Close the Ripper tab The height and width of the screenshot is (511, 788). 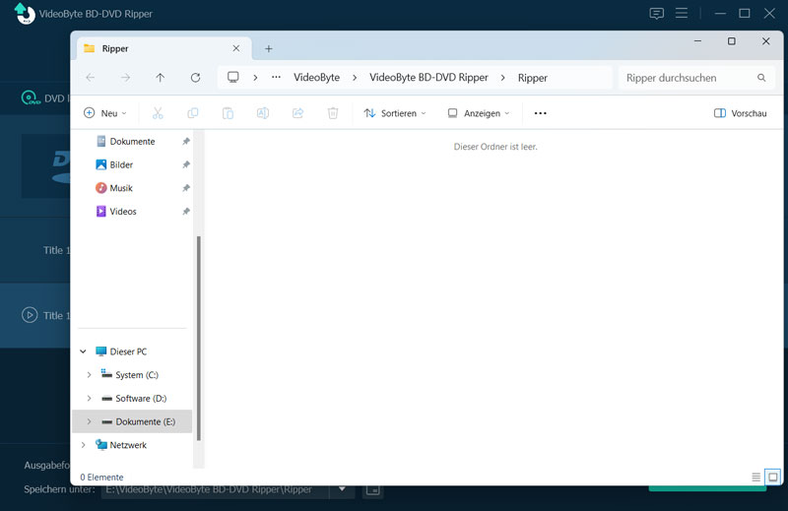pyautogui.click(x=236, y=48)
